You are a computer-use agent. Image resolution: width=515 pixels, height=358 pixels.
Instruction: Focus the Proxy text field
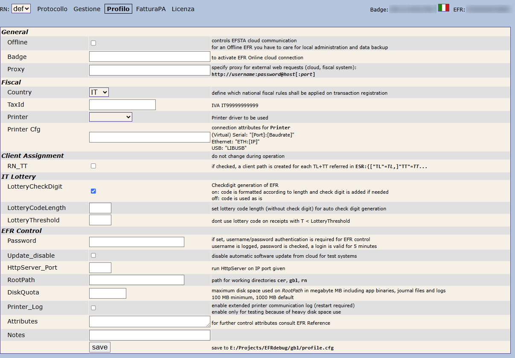click(x=149, y=70)
